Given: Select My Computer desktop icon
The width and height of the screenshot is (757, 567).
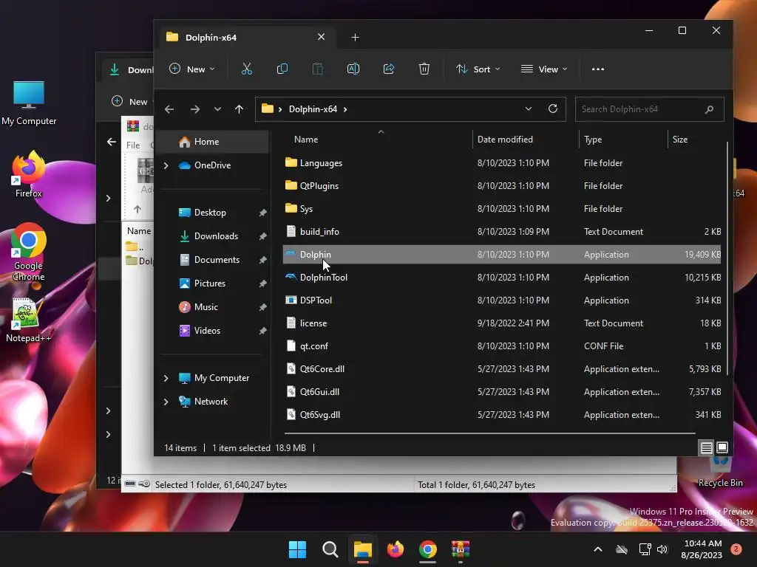Looking at the screenshot, I should (29, 103).
